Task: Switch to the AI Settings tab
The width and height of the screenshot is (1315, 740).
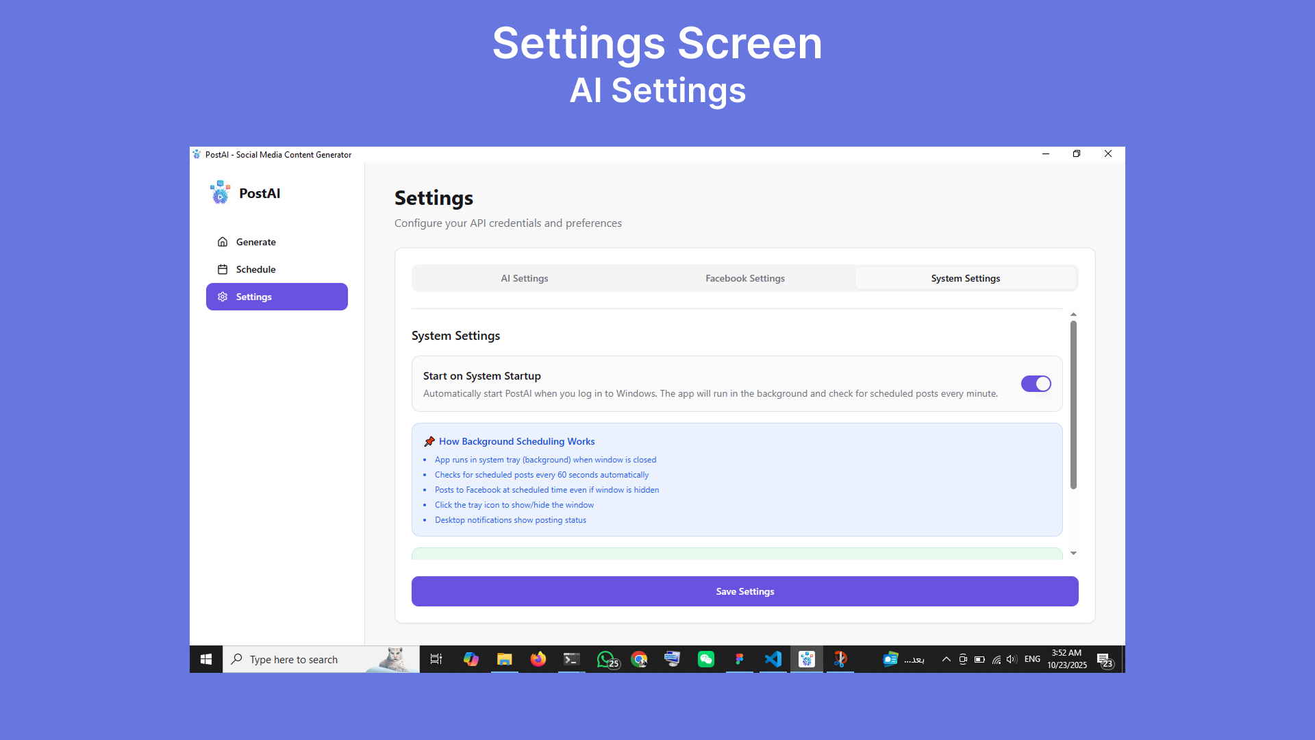Action: coord(524,278)
